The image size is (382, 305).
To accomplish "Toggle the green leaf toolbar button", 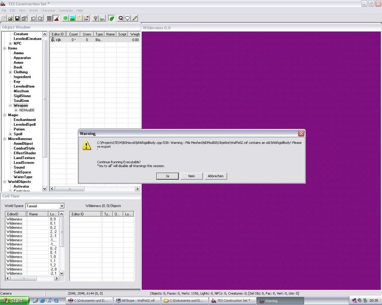I will (112, 18).
